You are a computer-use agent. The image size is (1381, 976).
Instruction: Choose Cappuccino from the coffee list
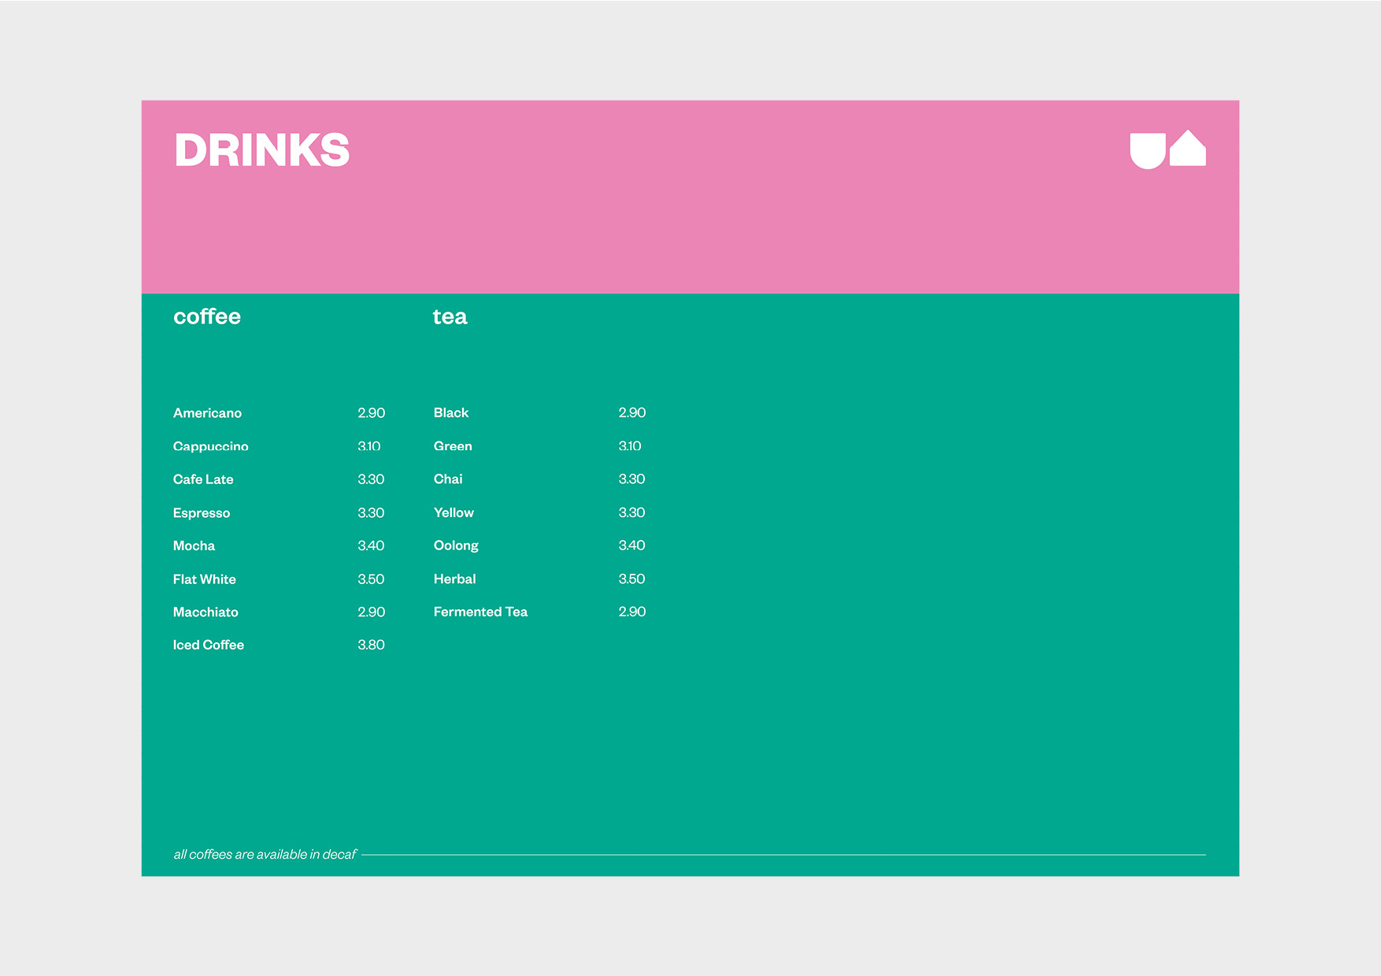coord(210,446)
